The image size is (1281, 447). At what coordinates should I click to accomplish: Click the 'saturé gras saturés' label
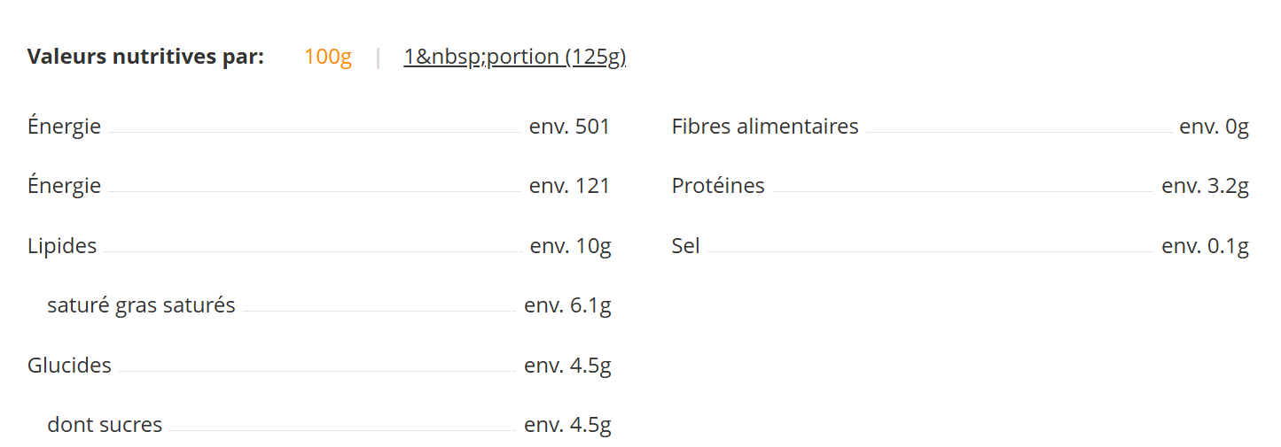141,305
